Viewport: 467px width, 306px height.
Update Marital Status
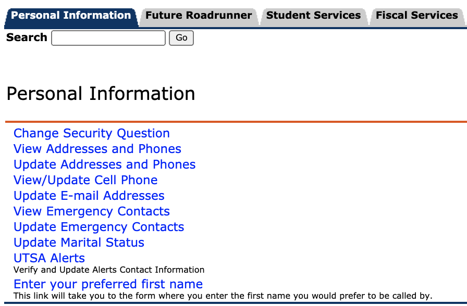[79, 243]
